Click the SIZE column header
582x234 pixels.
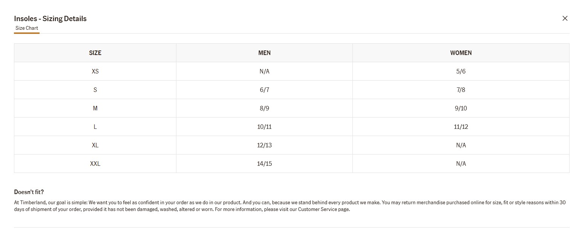95,53
